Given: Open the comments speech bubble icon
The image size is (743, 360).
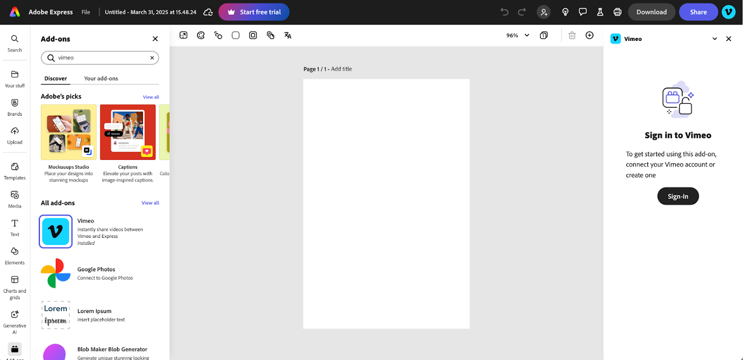Looking at the screenshot, I should [x=582, y=12].
